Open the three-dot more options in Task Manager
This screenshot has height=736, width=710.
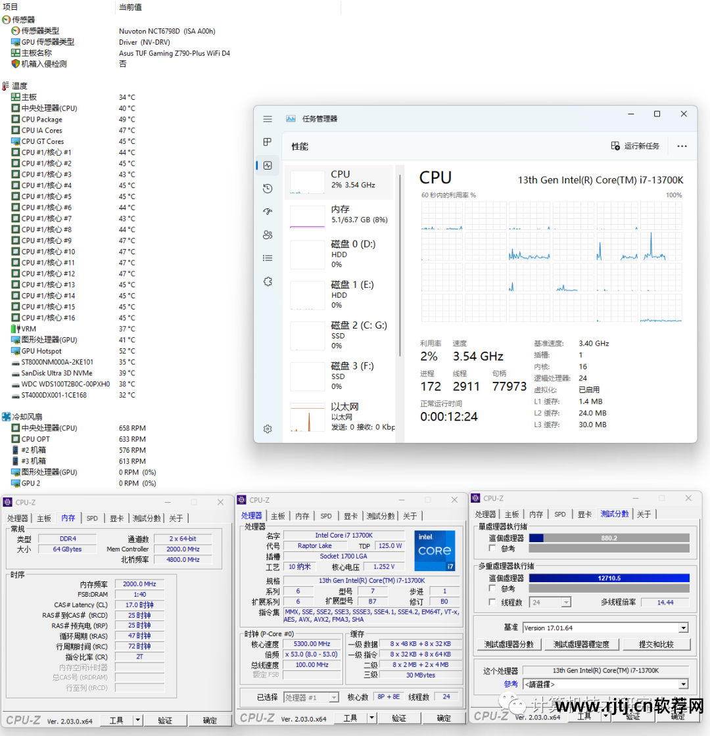click(682, 146)
